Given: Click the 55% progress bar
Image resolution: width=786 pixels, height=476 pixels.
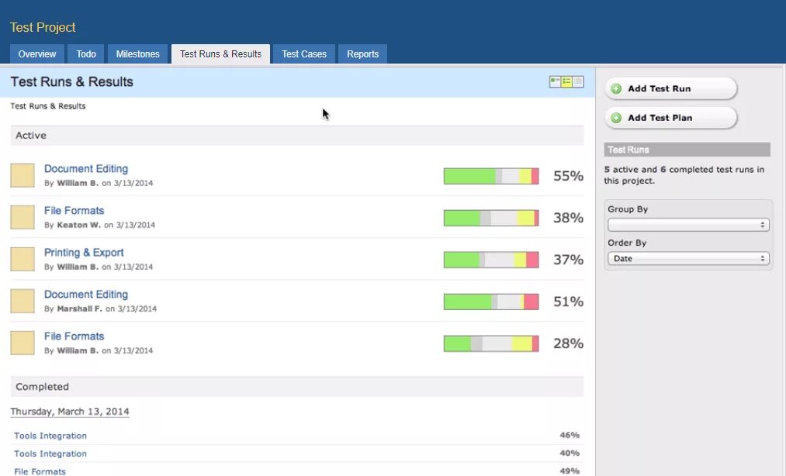Looking at the screenshot, I should (491, 176).
